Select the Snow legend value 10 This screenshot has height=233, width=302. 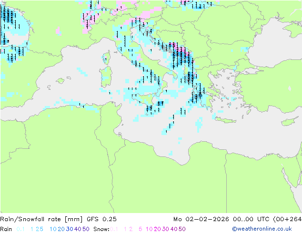(x=149, y=229)
